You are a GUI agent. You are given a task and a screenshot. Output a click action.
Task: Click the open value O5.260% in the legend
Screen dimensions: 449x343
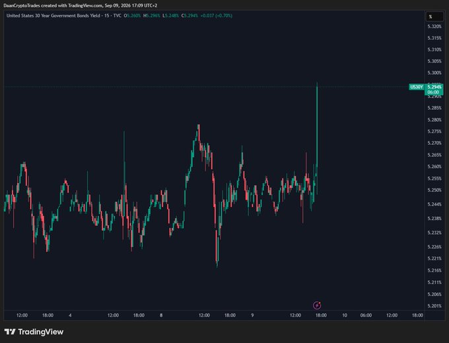click(x=132, y=16)
